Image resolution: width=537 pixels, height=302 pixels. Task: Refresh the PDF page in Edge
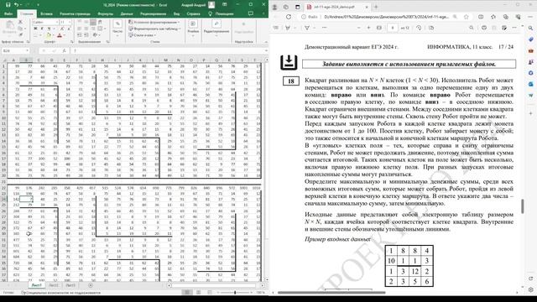click(x=289, y=17)
